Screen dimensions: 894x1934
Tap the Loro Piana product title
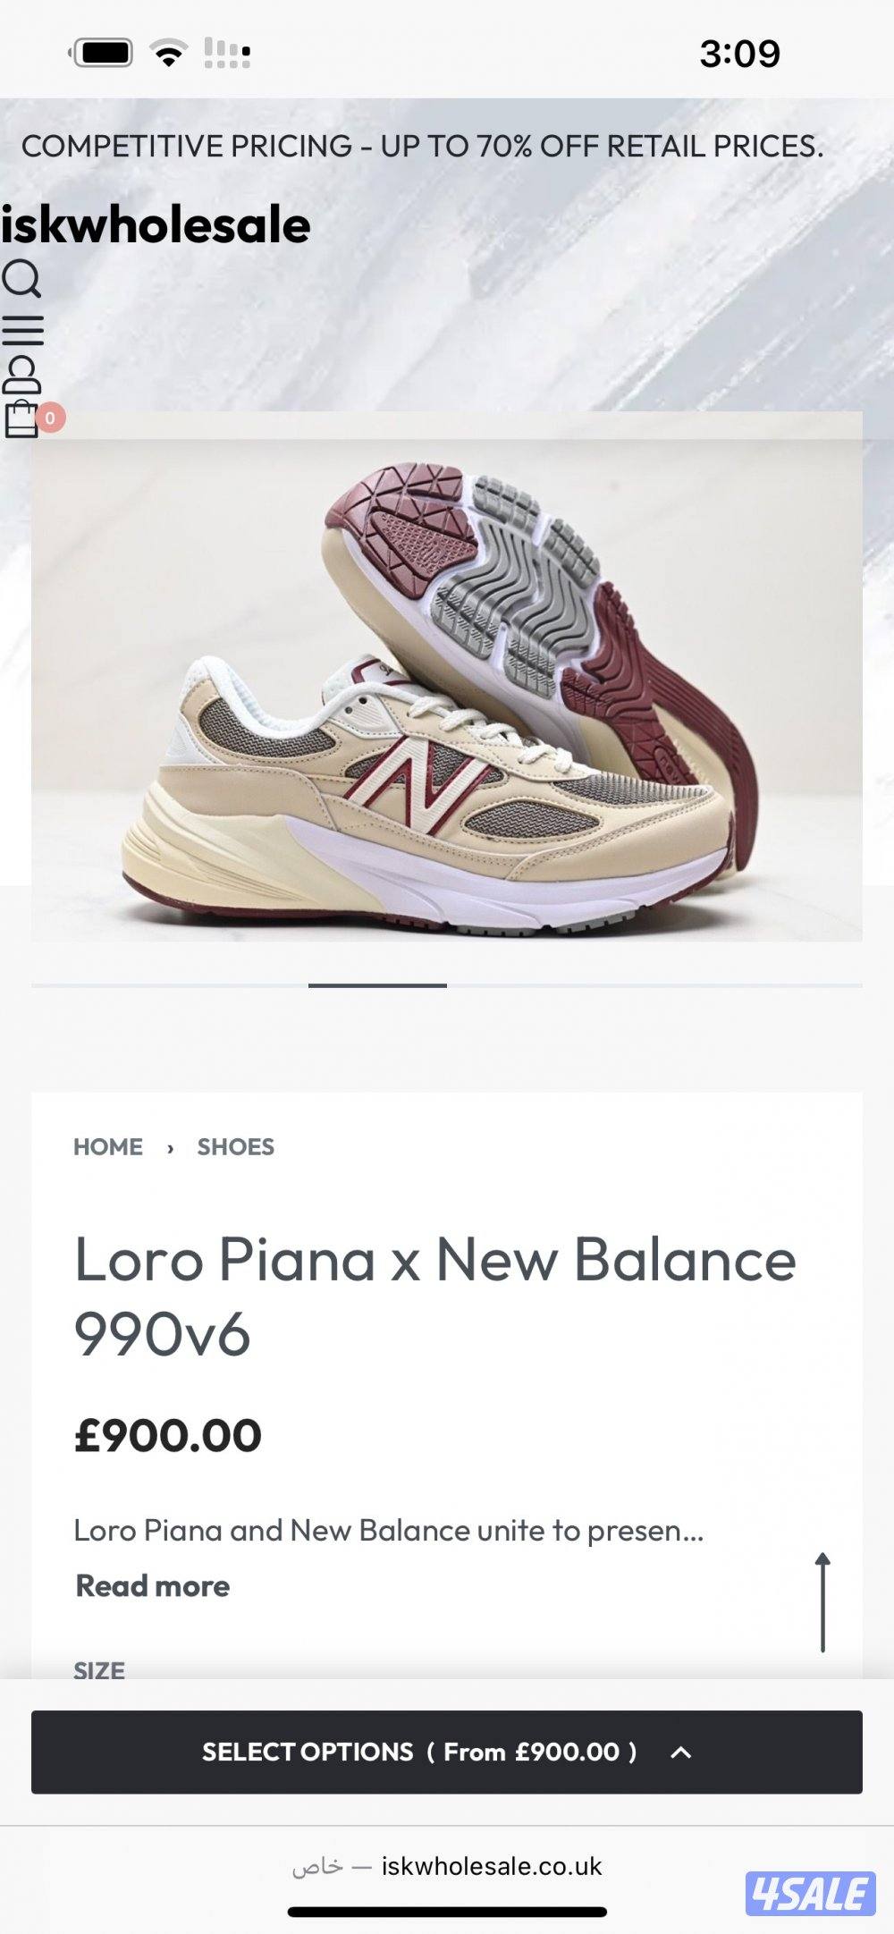click(x=434, y=1296)
